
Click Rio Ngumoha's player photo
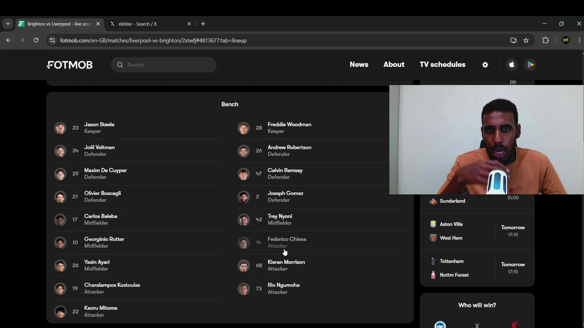(x=244, y=288)
